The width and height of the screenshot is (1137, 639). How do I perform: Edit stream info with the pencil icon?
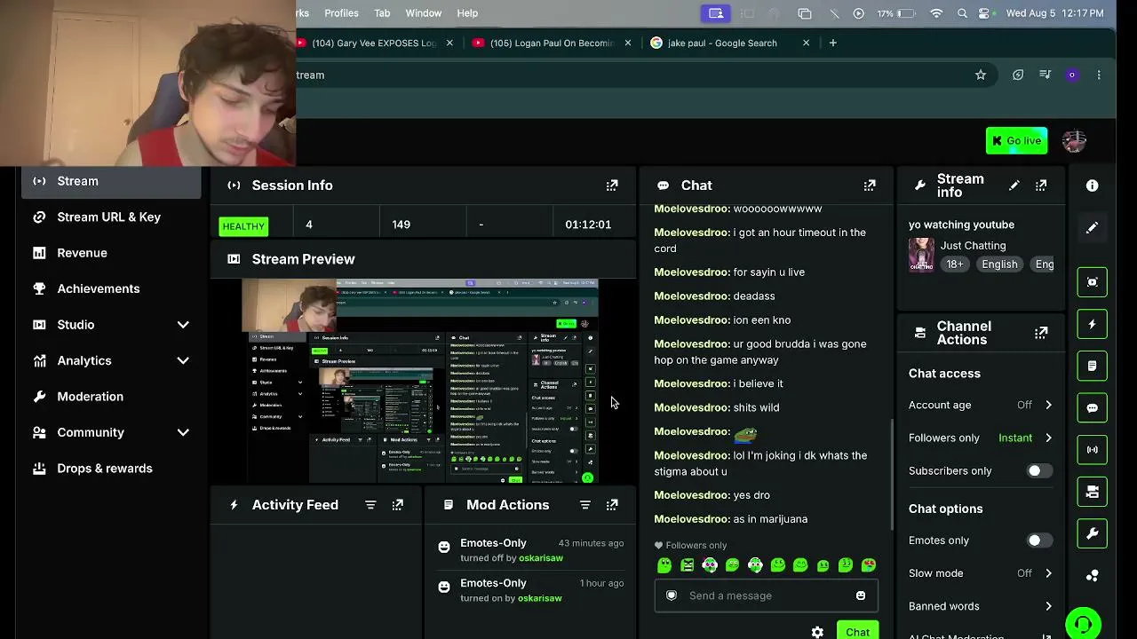1014,185
